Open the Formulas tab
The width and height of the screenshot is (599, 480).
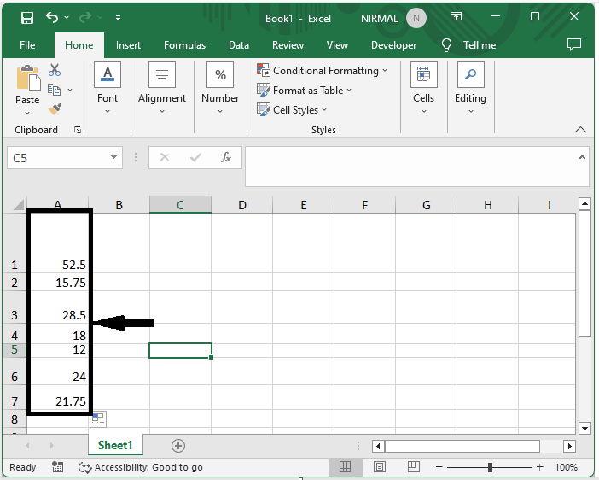(184, 45)
